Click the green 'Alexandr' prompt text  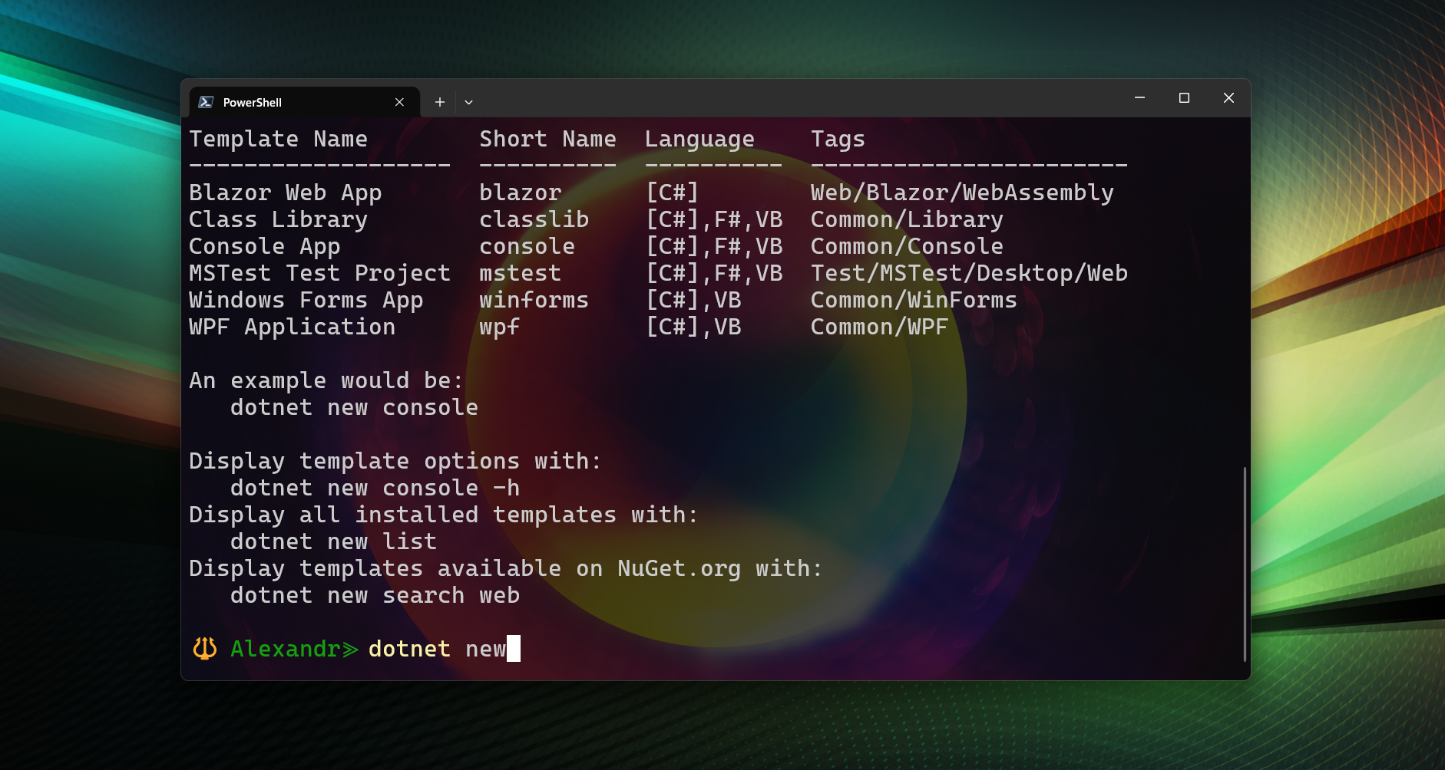[285, 649]
